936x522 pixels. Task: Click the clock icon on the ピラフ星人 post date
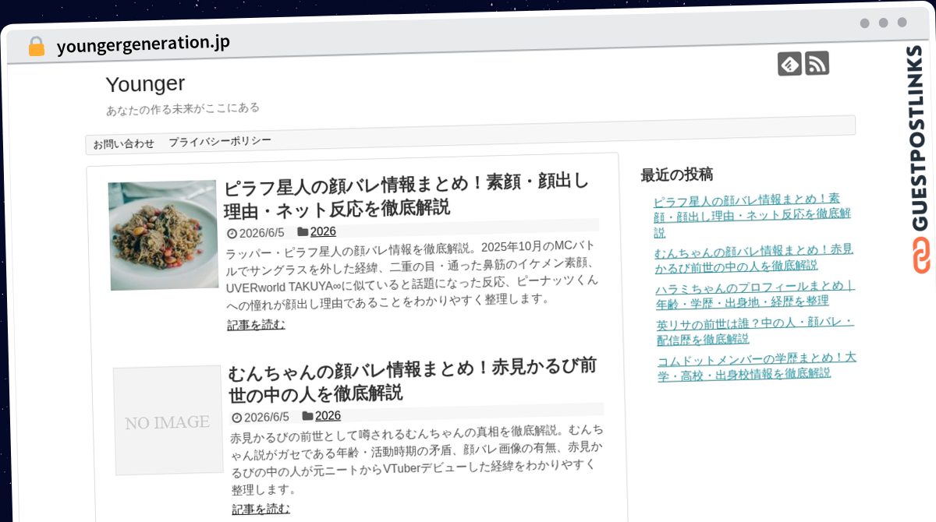click(x=231, y=233)
